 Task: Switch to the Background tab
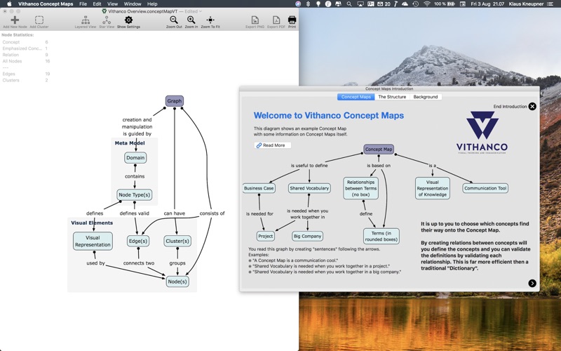[x=426, y=97]
